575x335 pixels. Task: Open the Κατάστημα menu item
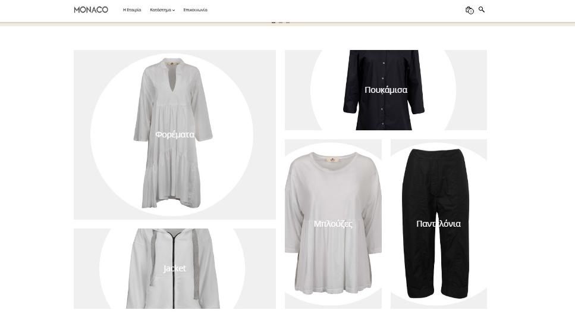point(161,10)
